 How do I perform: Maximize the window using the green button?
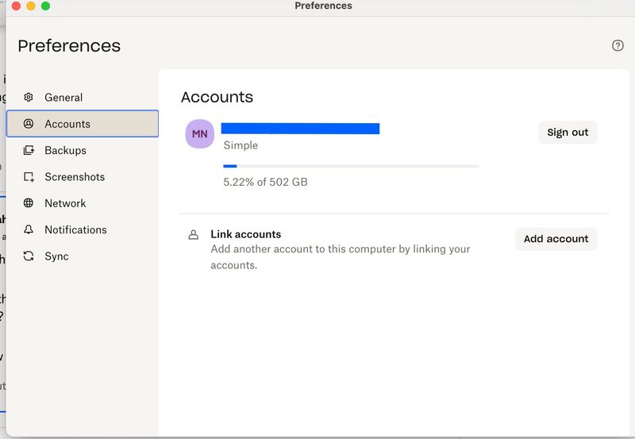[x=46, y=6]
